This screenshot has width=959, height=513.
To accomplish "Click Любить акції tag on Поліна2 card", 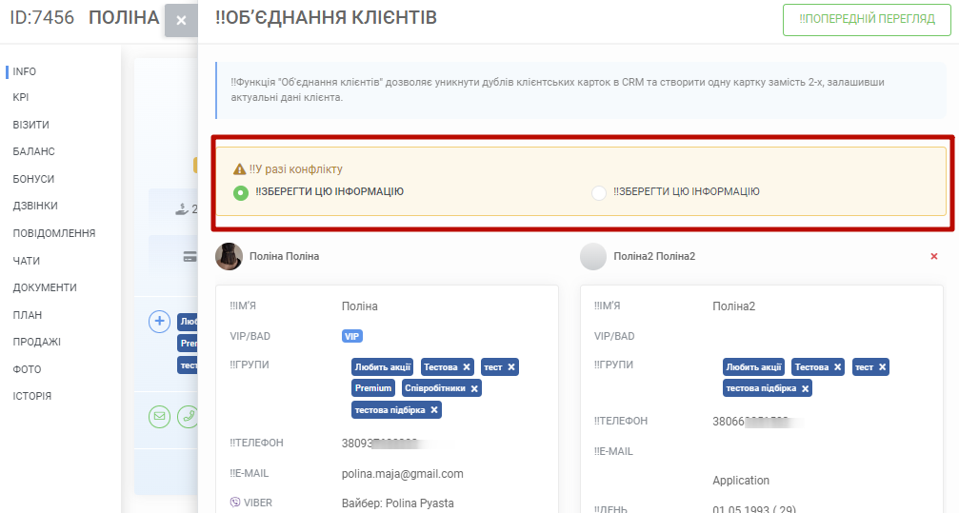I will (x=753, y=367).
